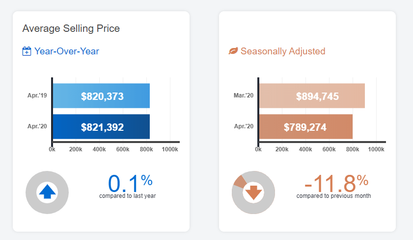Screen dimensions: 413x240
Task: Click the 1000k tick on Year-Over-Year chart
Action: tap(169, 149)
